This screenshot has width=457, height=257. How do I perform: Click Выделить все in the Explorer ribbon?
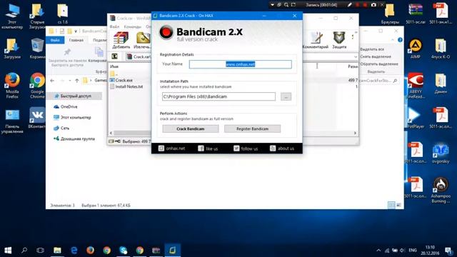point(372,49)
